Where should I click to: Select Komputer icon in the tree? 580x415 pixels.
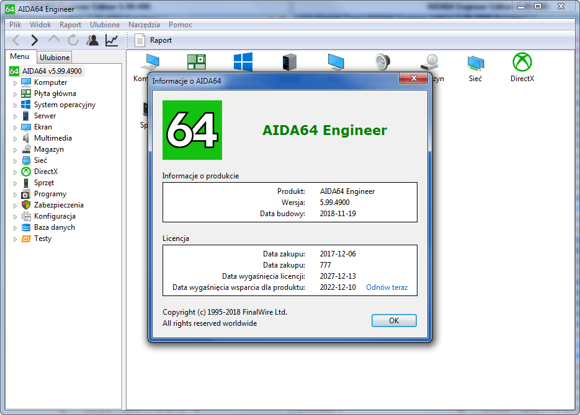[26, 82]
